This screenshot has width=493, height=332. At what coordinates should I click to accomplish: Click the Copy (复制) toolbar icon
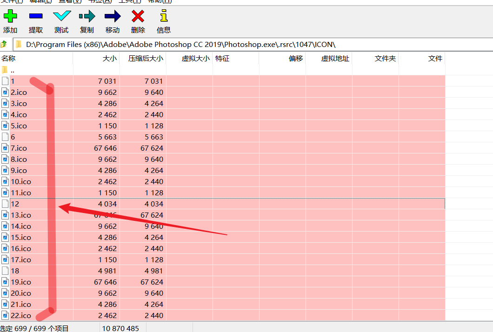pyautogui.click(x=87, y=17)
